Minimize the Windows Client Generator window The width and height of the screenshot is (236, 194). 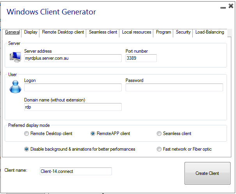pyautogui.click(x=223, y=8)
